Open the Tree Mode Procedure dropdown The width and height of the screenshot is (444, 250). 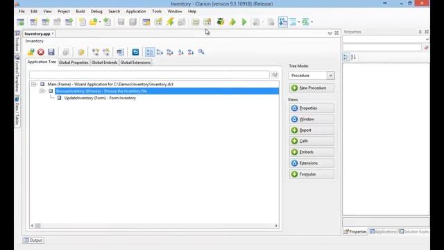(330, 76)
